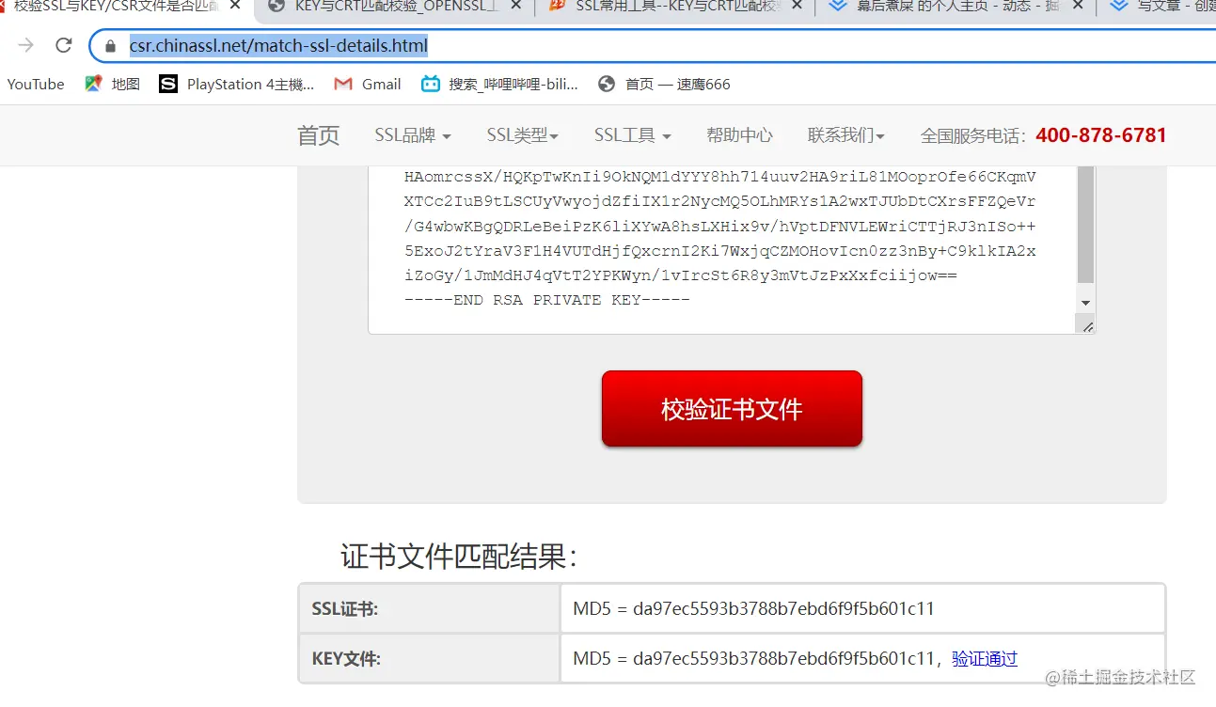1216x707 pixels.
Task: Click the 验证通过 link
Action: pyautogui.click(x=985, y=659)
